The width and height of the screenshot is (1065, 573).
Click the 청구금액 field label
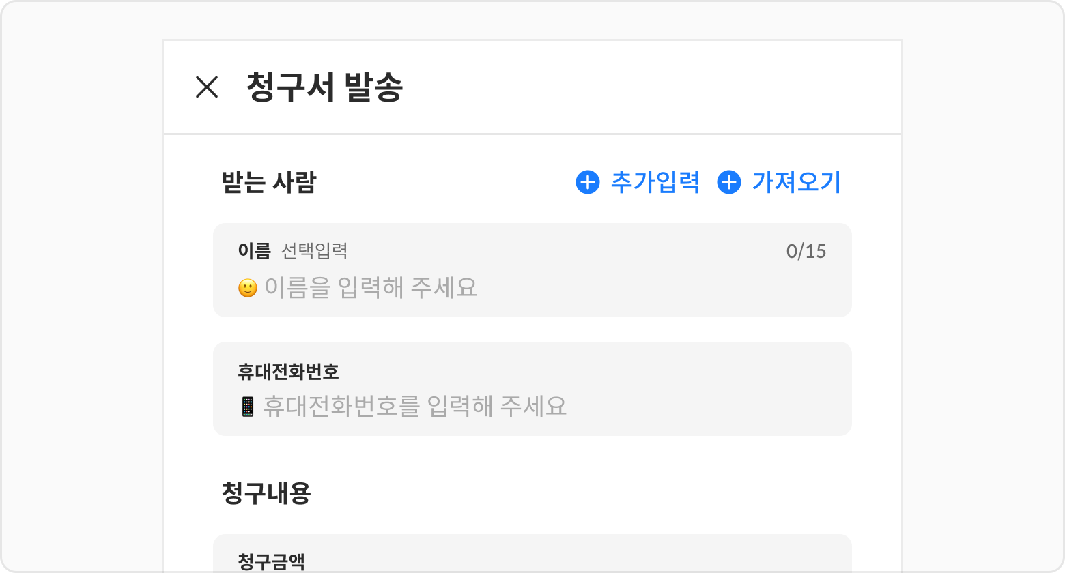point(271,562)
